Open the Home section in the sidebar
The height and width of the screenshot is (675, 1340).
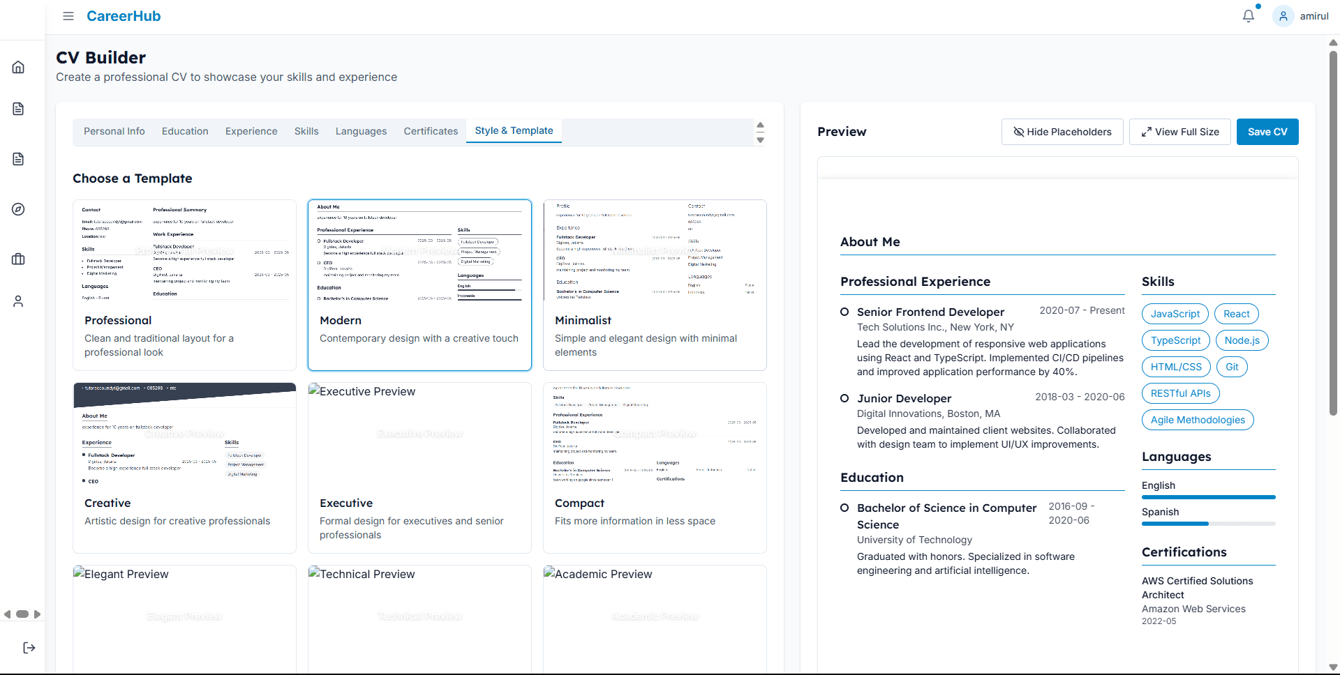click(x=17, y=67)
